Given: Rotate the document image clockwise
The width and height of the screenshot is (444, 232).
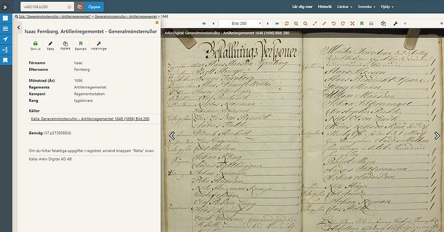Looking at the screenshot, I should (343, 23).
